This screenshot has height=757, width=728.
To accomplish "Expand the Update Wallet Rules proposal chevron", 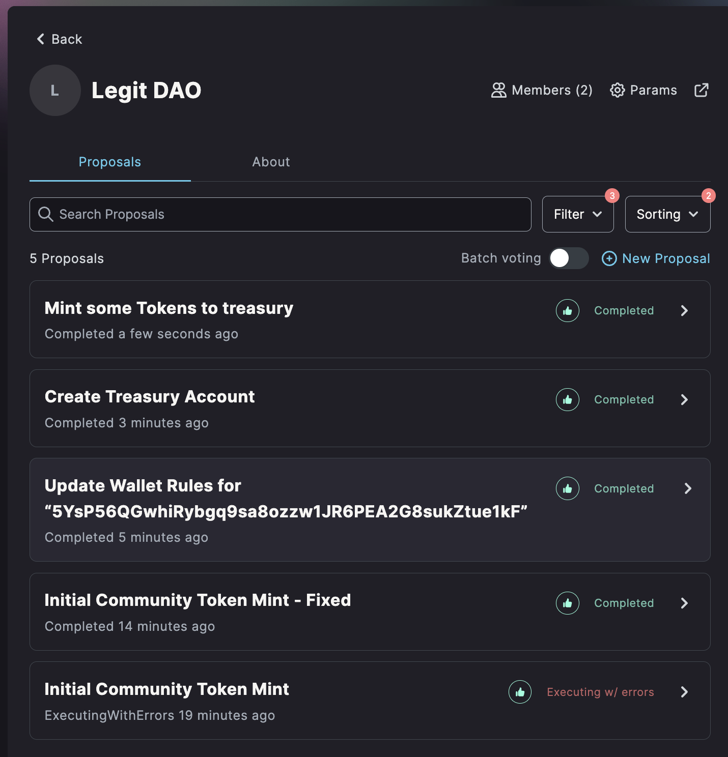I will [688, 488].
